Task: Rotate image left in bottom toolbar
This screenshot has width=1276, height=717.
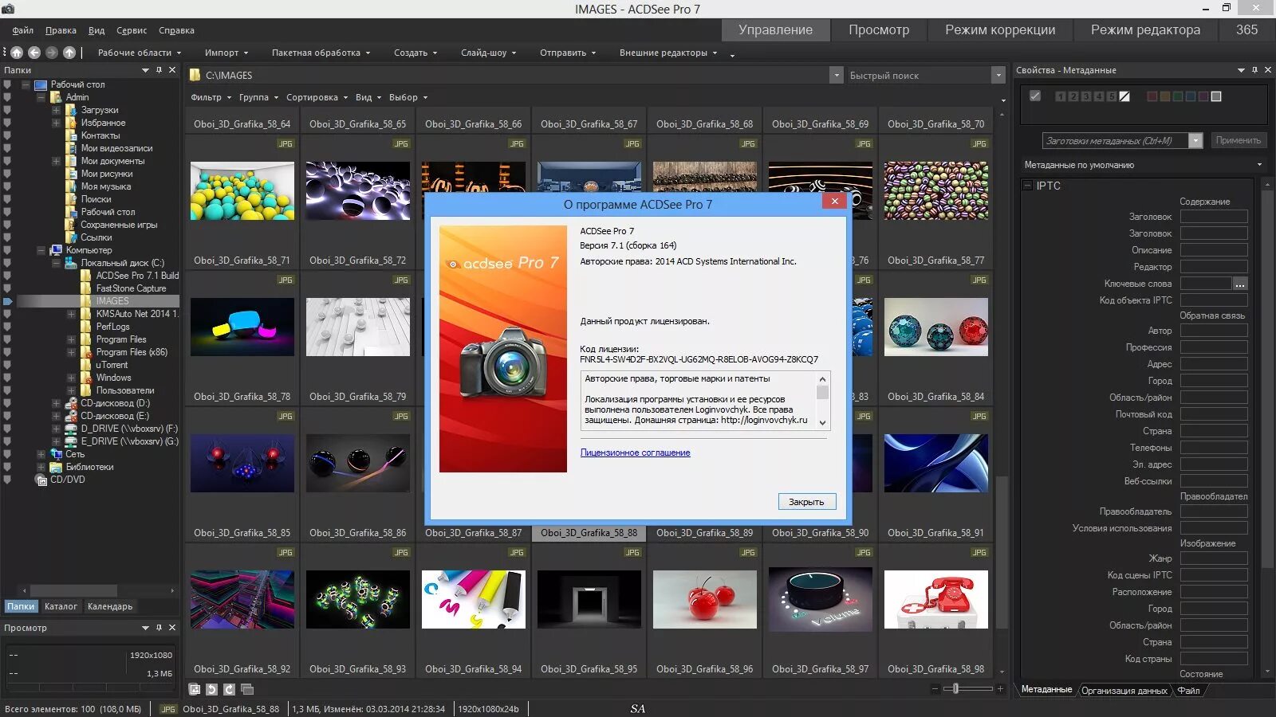Action: 211,689
